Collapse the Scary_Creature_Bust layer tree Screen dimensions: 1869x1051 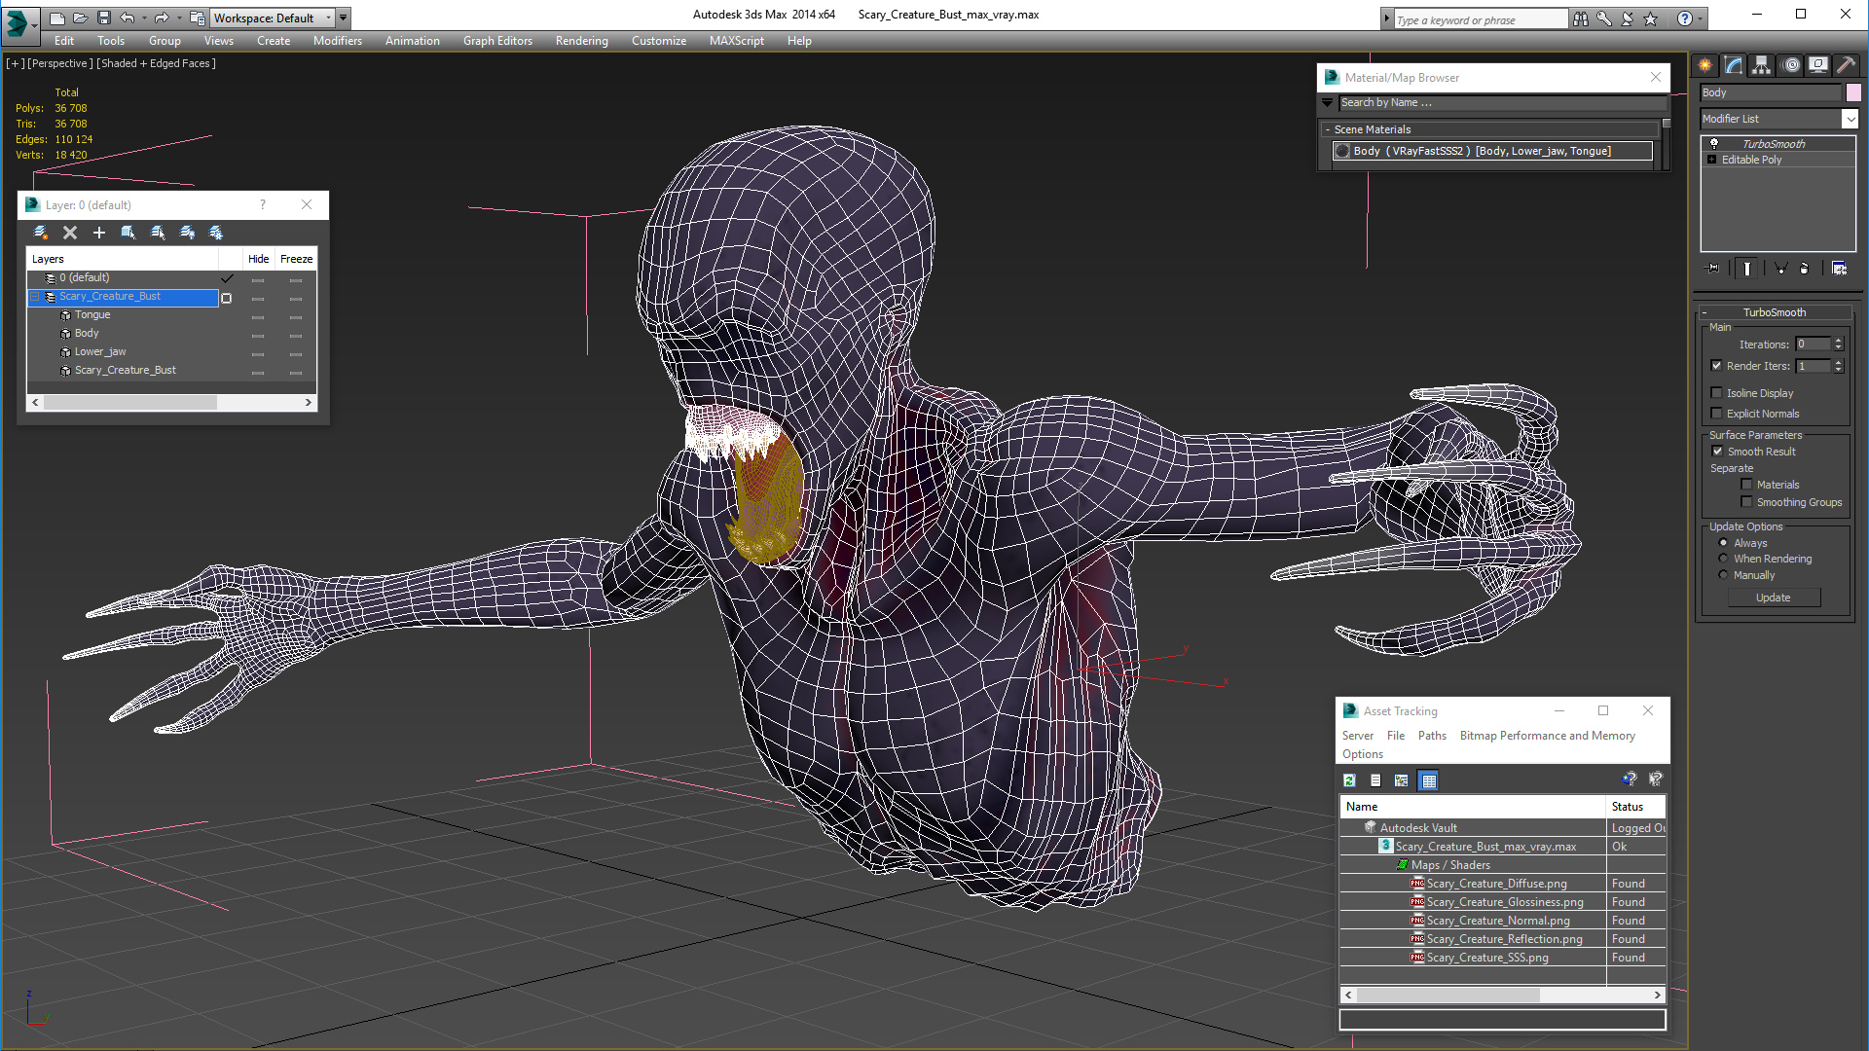35,297
